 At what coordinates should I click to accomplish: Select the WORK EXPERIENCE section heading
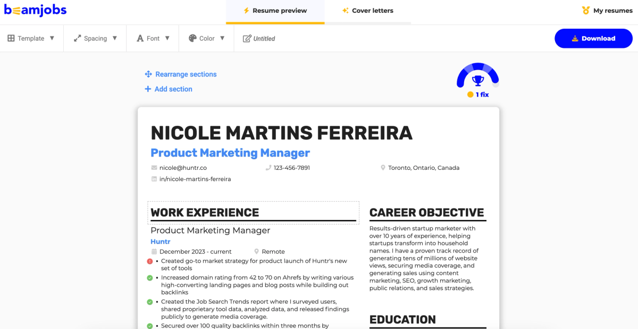coord(205,213)
